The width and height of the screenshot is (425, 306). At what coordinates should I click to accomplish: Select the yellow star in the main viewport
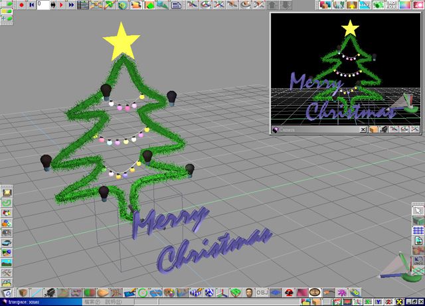coord(122,40)
